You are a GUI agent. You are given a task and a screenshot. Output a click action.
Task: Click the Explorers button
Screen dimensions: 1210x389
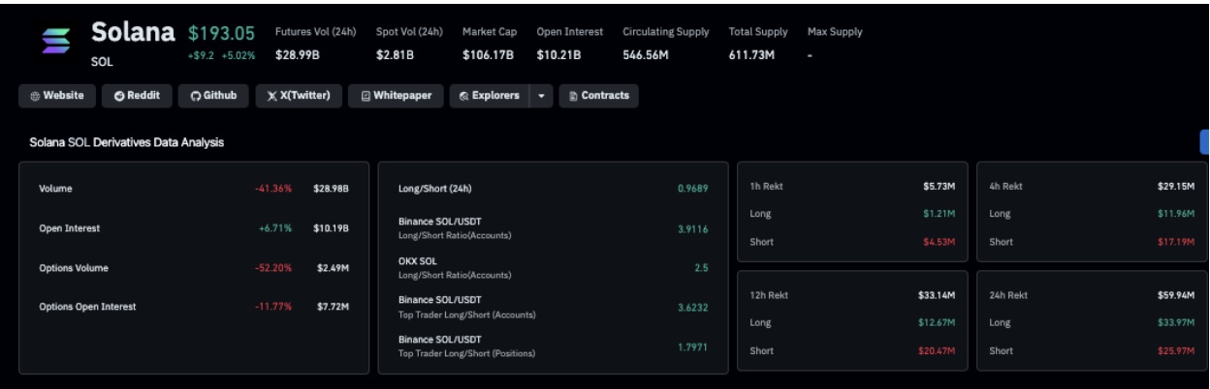(489, 96)
